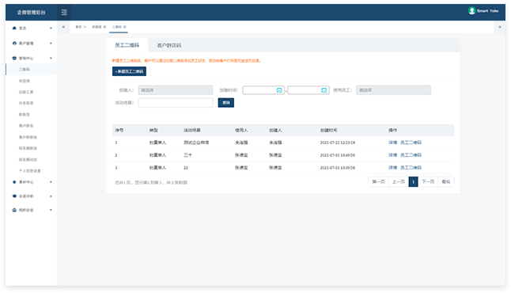Open 员工二维码 link for row 3
The height and width of the screenshot is (293, 511).
tap(411, 168)
